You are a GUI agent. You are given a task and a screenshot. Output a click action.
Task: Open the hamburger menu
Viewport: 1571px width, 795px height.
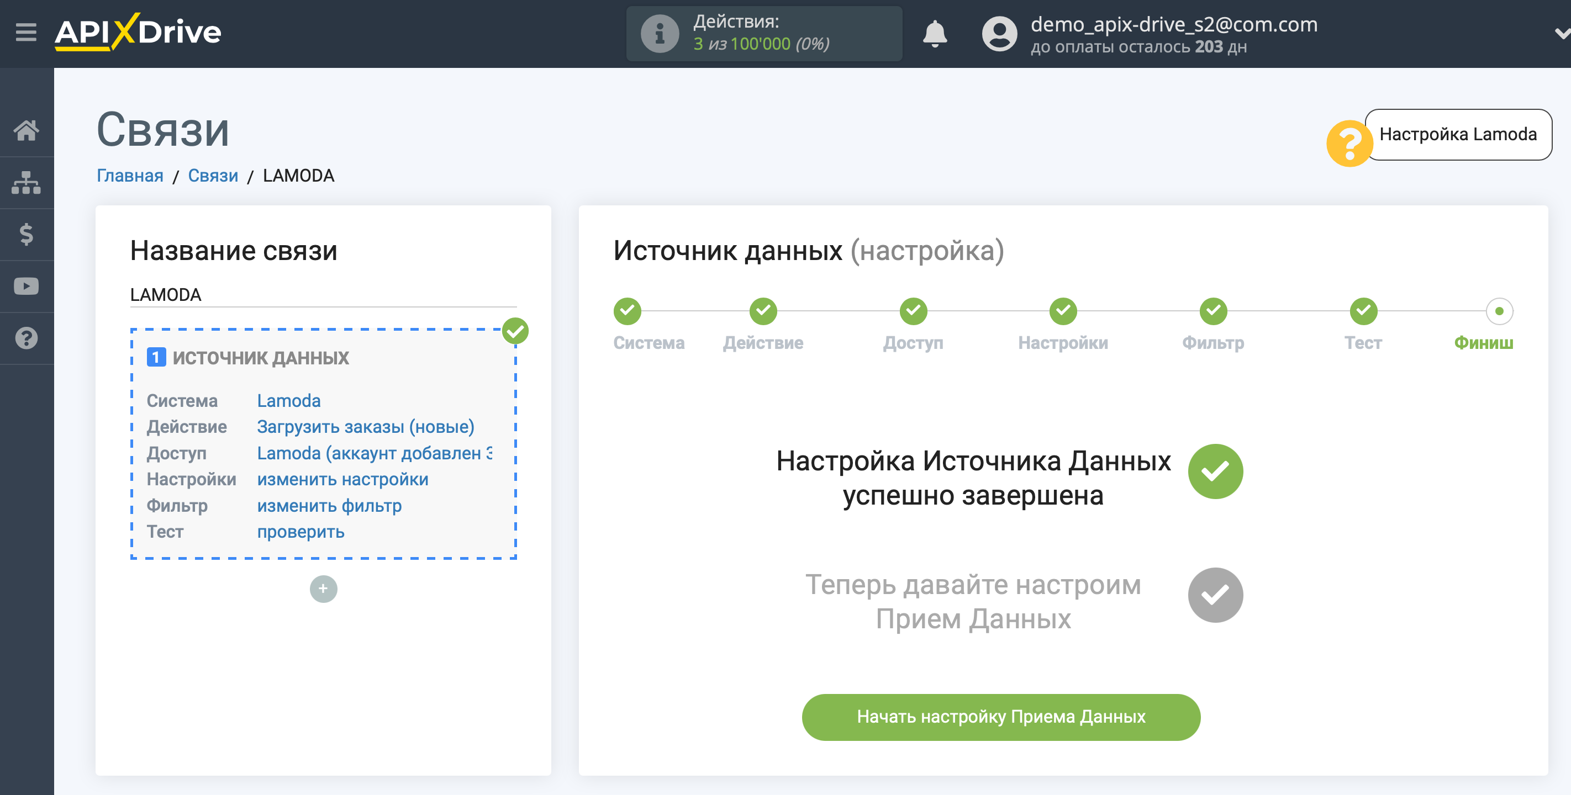click(26, 31)
